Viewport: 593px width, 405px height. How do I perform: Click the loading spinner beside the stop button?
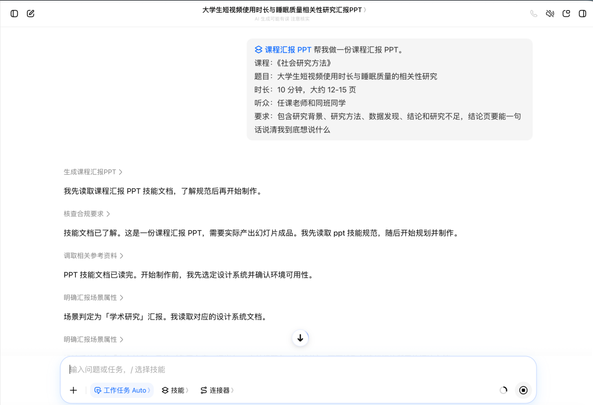504,390
